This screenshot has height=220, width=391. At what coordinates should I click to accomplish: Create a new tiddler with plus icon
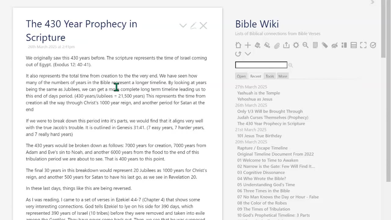pyautogui.click(x=248, y=45)
